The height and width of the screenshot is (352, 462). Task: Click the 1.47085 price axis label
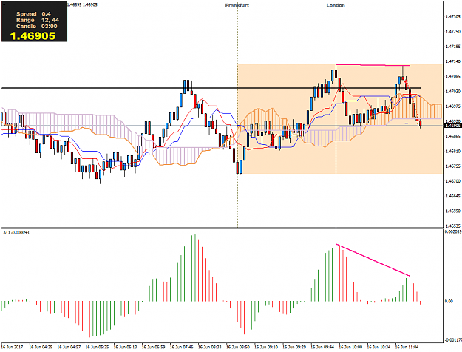tap(452, 76)
